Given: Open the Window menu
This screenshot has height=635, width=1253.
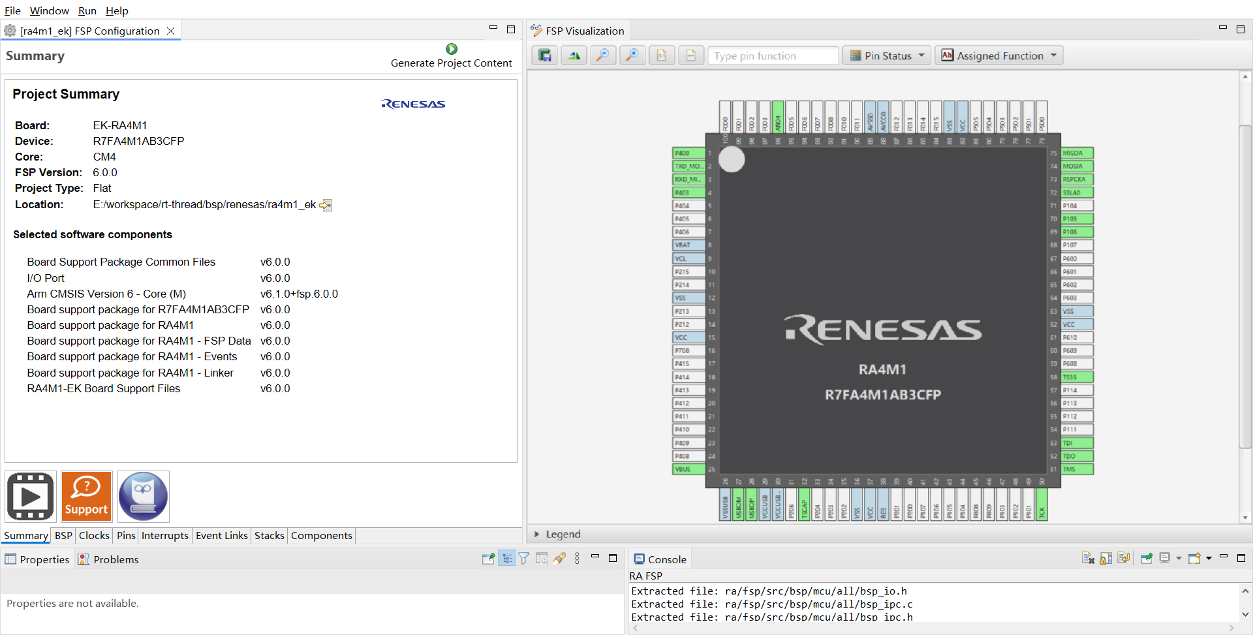Looking at the screenshot, I should pyautogui.click(x=49, y=10).
